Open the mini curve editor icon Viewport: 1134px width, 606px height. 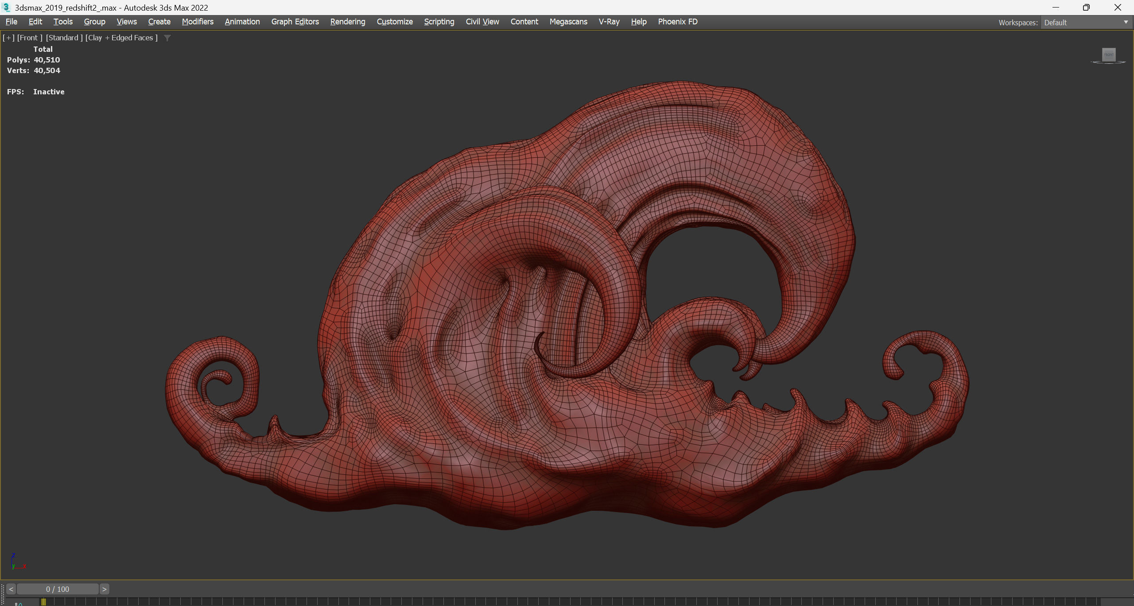(x=19, y=603)
